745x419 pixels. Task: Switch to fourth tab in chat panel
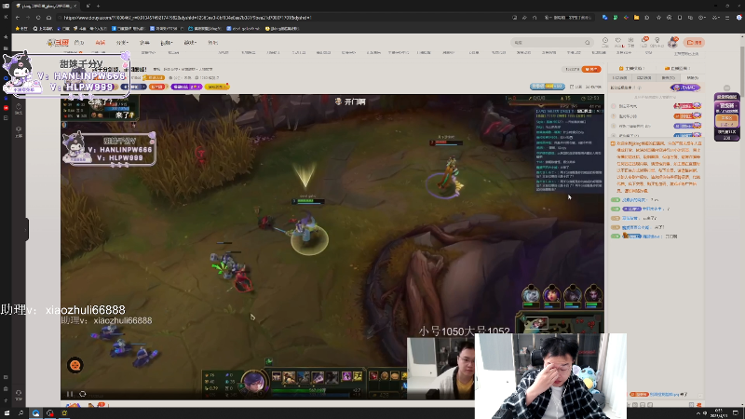point(692,77)
